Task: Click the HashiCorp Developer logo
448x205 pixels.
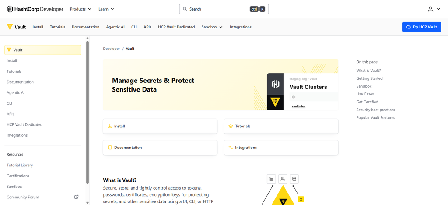Action: [x=35, y=9]
